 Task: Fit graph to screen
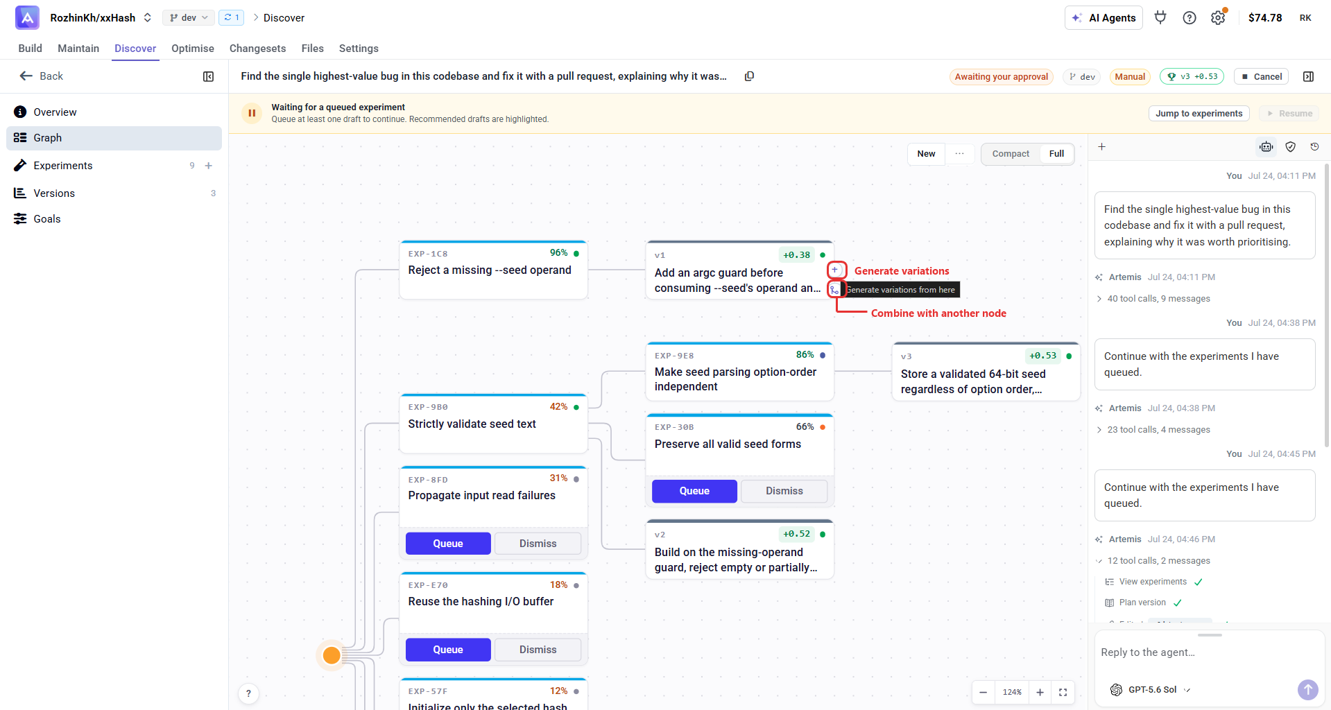tap(1063, 692)
